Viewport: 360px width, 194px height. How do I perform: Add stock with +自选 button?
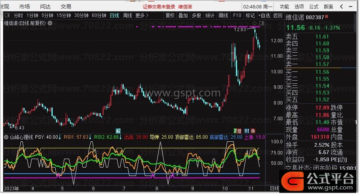point(264,15)
